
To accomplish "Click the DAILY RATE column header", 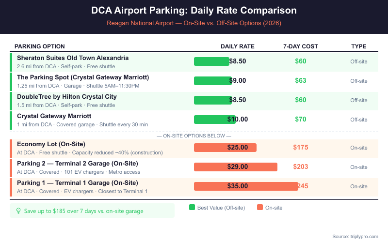I will tap(238, 46).
